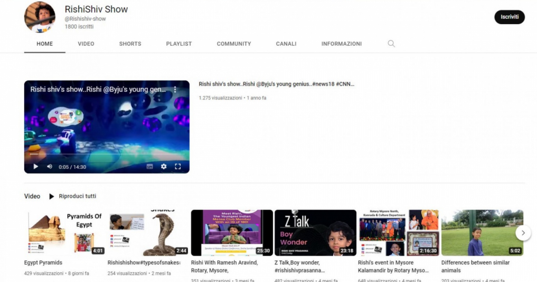
Task: Play the featured video
Action: [x=36, y=167]
